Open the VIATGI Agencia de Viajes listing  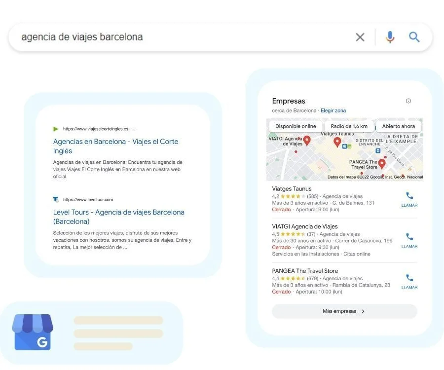305,226
